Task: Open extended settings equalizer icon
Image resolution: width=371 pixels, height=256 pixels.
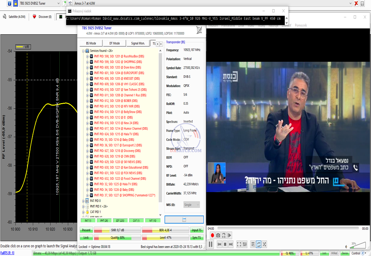Action: click(x=245, y=244)
